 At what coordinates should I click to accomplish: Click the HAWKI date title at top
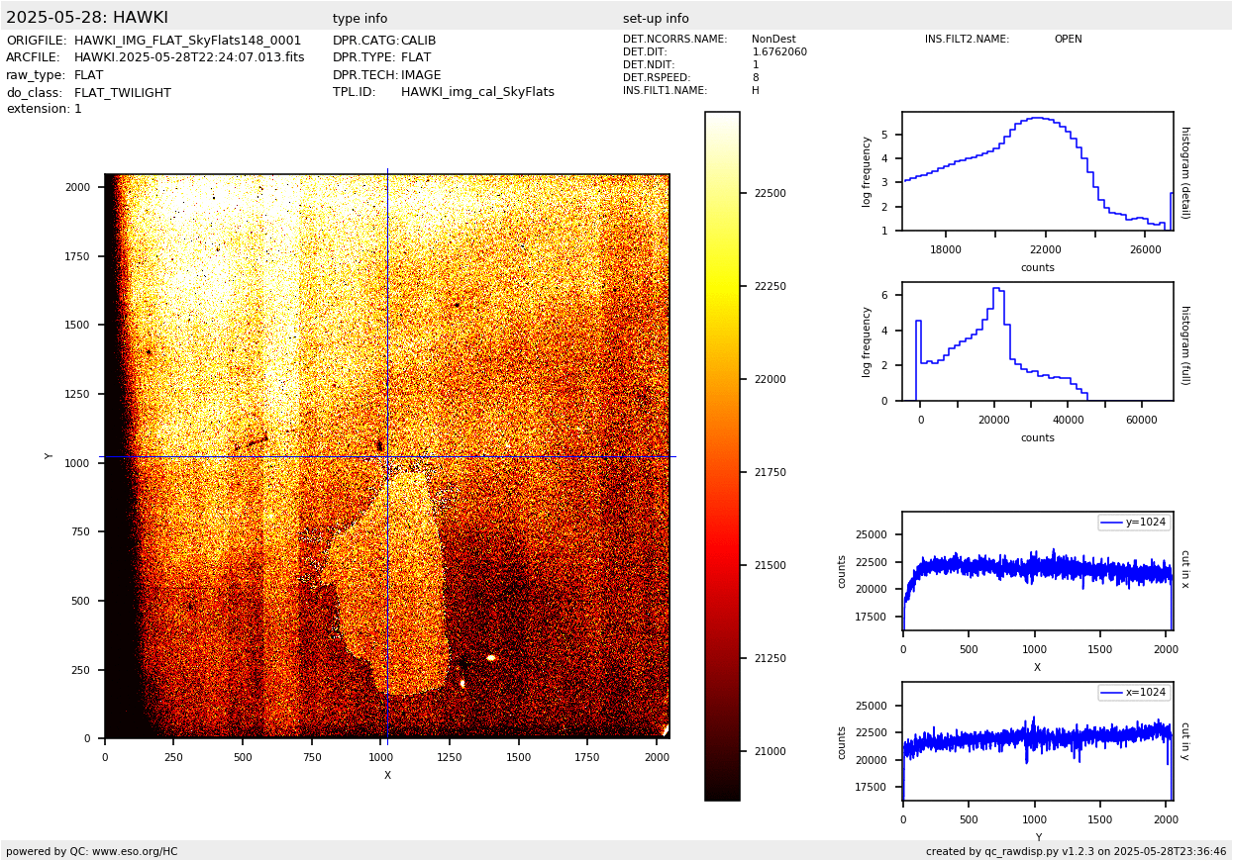[87, 18]
